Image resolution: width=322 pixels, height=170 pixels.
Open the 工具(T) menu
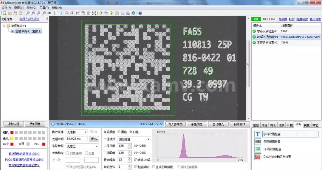(x=44, y=8)
